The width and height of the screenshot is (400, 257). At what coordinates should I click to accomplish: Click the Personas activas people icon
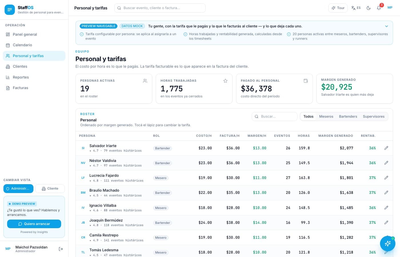145,81
